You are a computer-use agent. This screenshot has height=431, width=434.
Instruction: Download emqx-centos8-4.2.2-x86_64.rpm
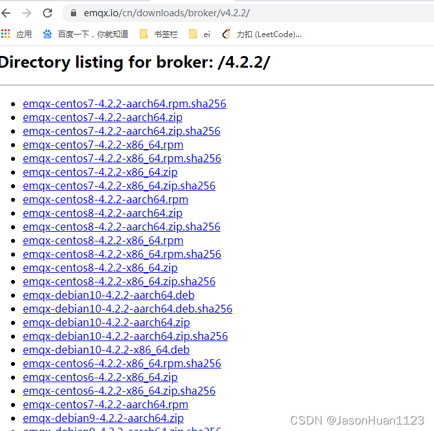point(103,240)
